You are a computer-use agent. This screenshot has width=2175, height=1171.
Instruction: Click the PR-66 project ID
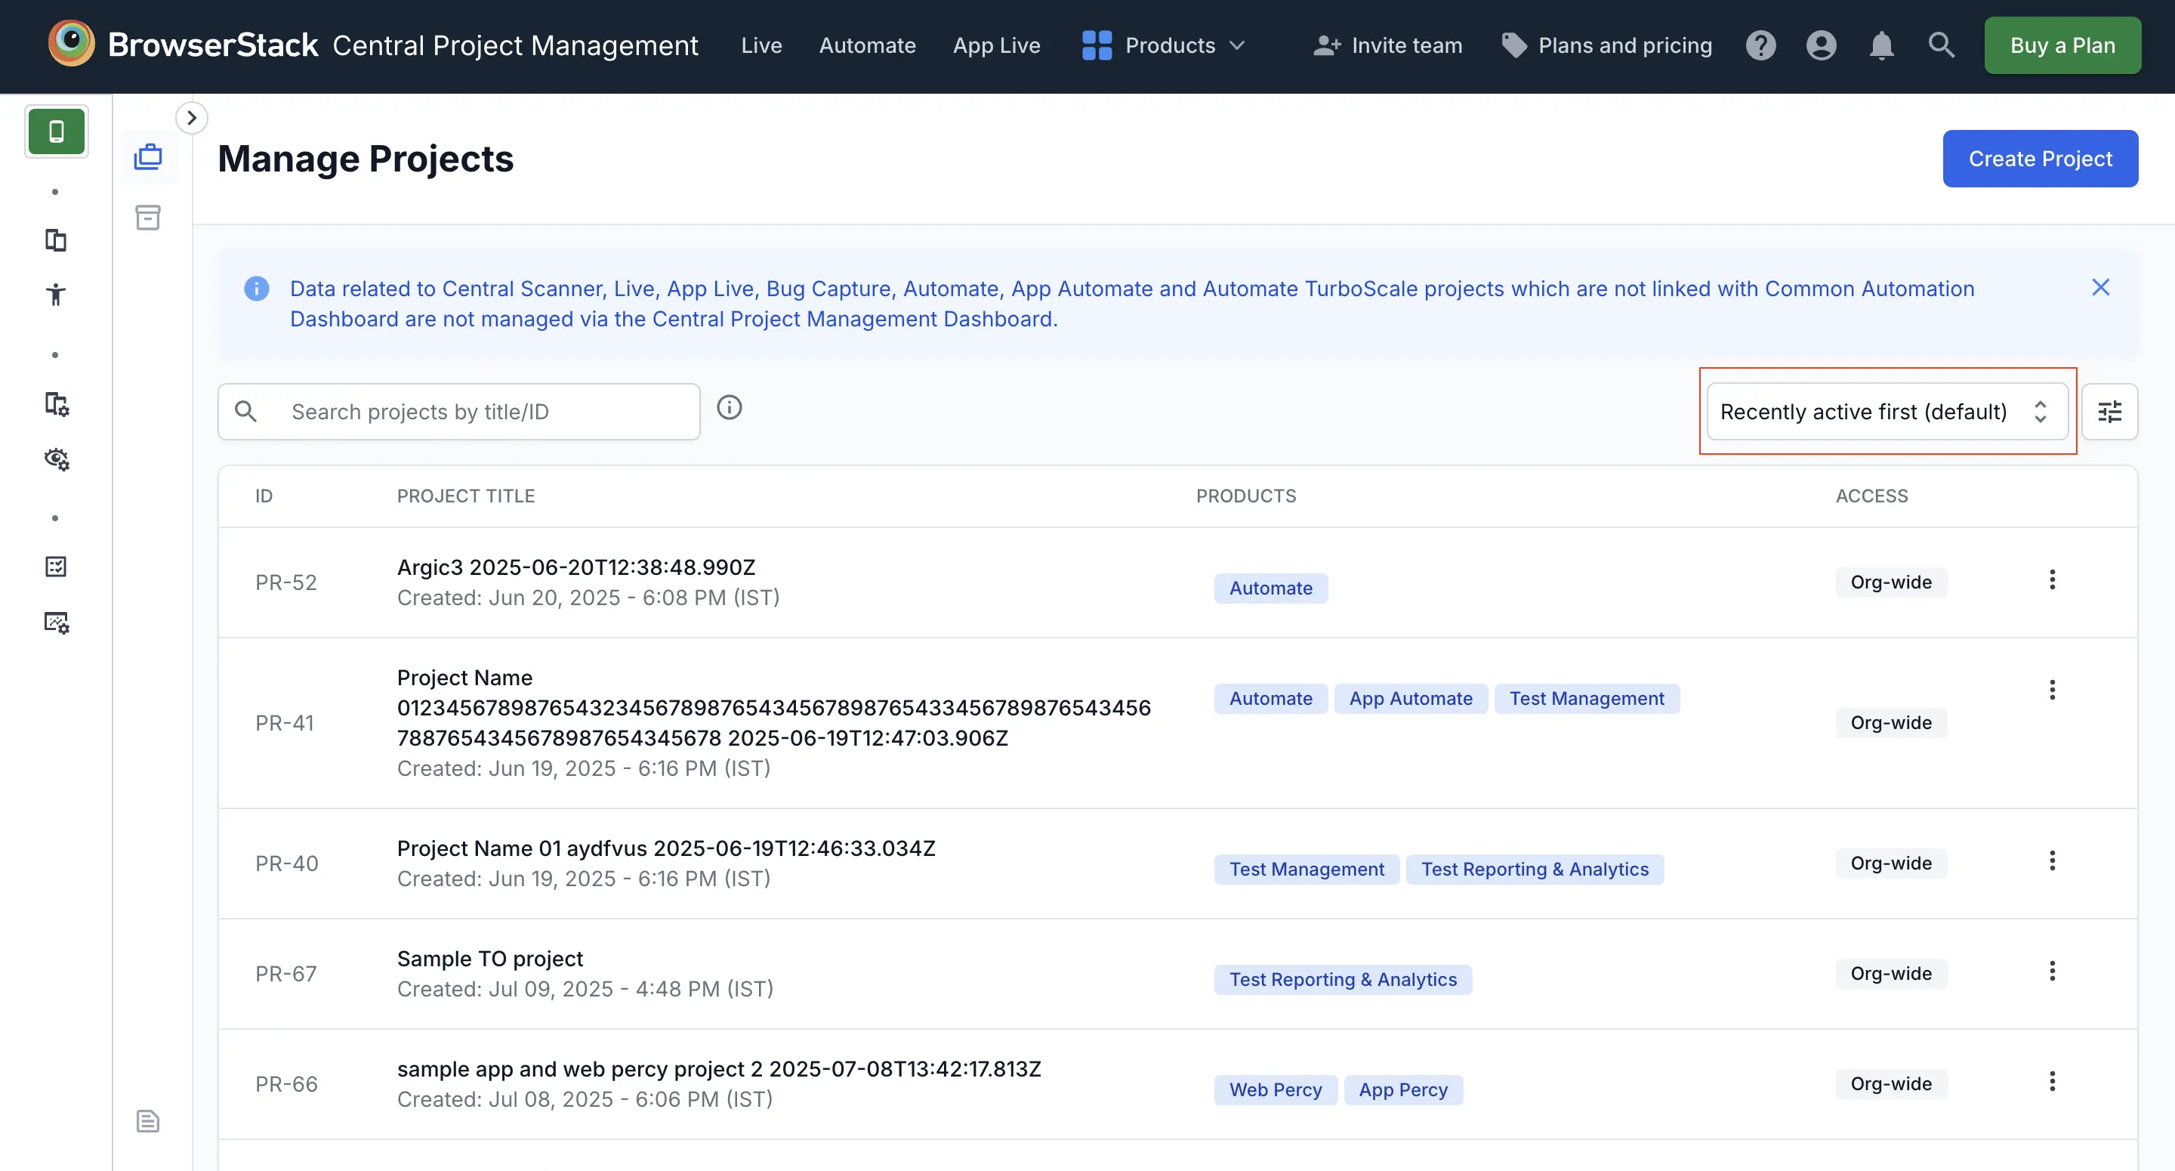click(x=286, y=1084)
